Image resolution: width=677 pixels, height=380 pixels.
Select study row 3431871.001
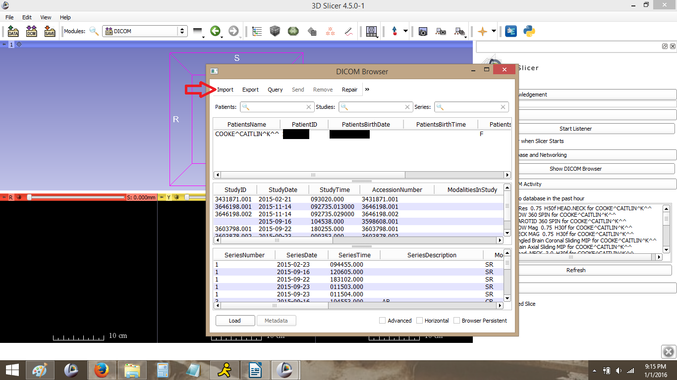(358, 199)
